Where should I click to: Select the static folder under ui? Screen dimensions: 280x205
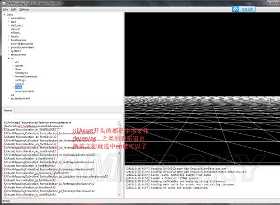[x=18, y=87]
